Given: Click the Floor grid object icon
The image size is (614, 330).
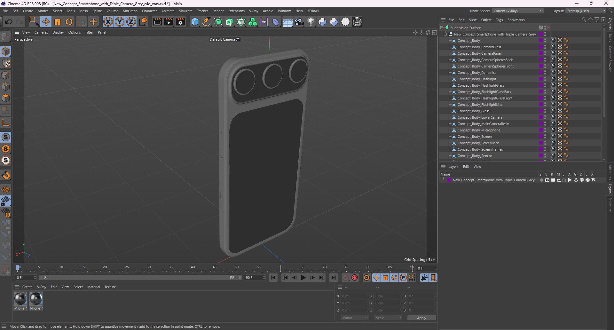Looking at the screenshot, I should coord(287,22).
